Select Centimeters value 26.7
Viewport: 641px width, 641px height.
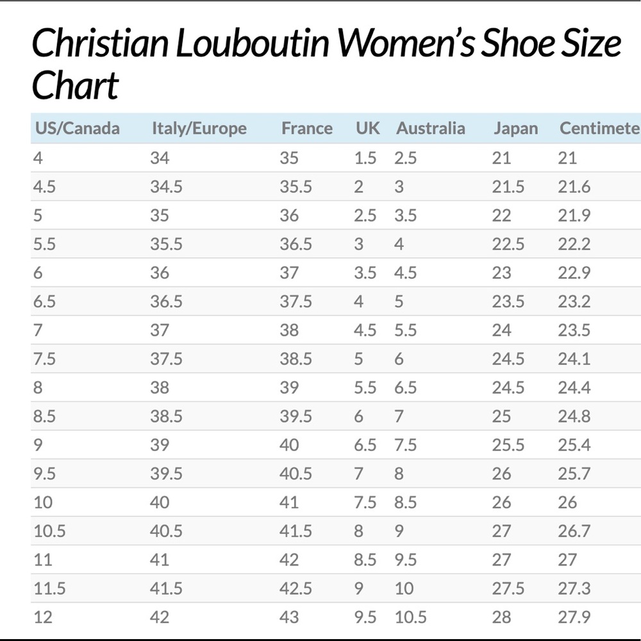tap(574, 531)
